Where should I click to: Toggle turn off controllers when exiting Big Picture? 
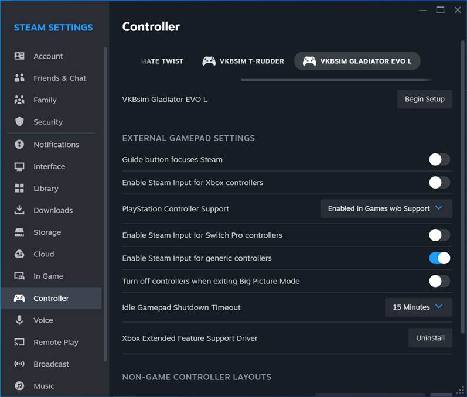point(439,281)
